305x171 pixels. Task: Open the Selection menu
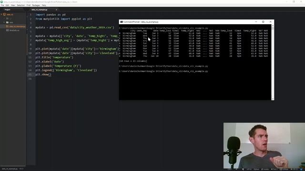click(20, 5)
